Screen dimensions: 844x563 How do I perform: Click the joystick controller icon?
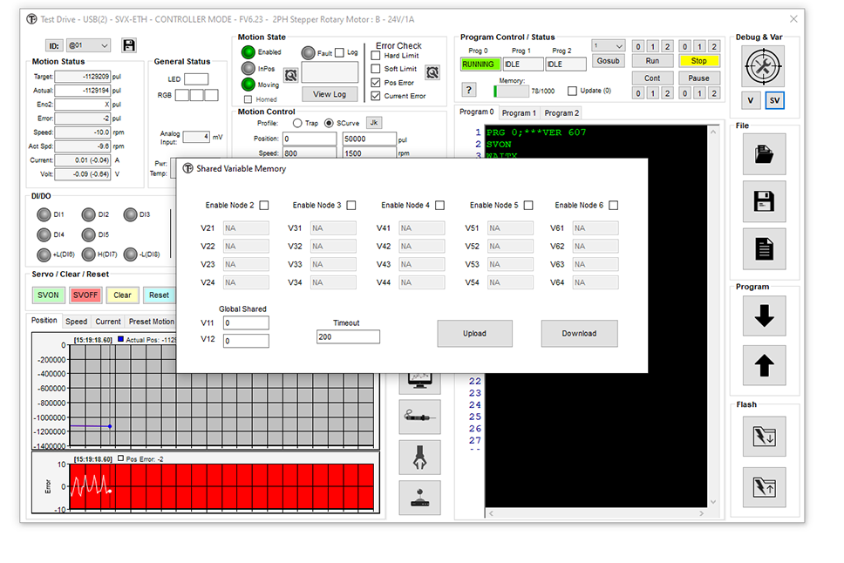[419, 498]
